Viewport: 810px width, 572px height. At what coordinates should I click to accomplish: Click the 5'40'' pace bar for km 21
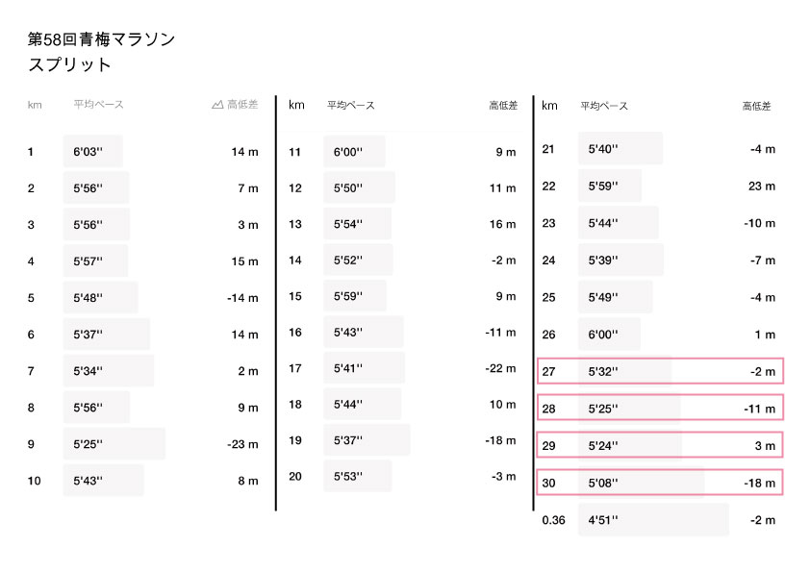coord(620,149)
